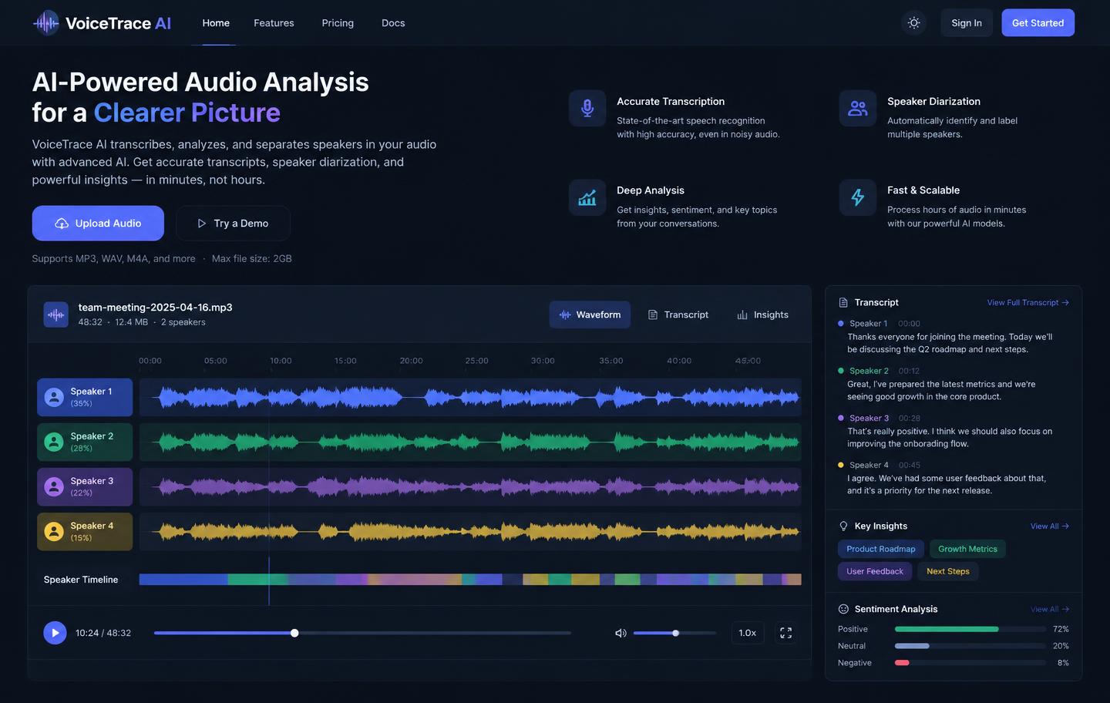Click the Upload Audio button
Screen dimensions: 1110x703
tap(98, 224)
